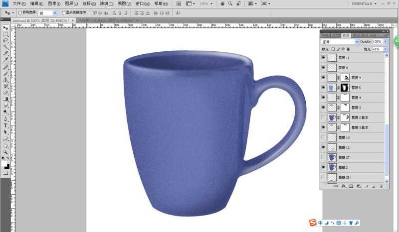Hide the 图层 5 layer

pos(323,88)
